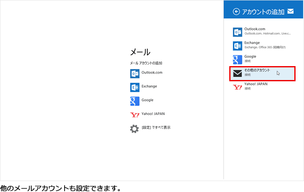Click the Google icon in the side panel
The image size is (304, 192).
[x=237, y=59]
